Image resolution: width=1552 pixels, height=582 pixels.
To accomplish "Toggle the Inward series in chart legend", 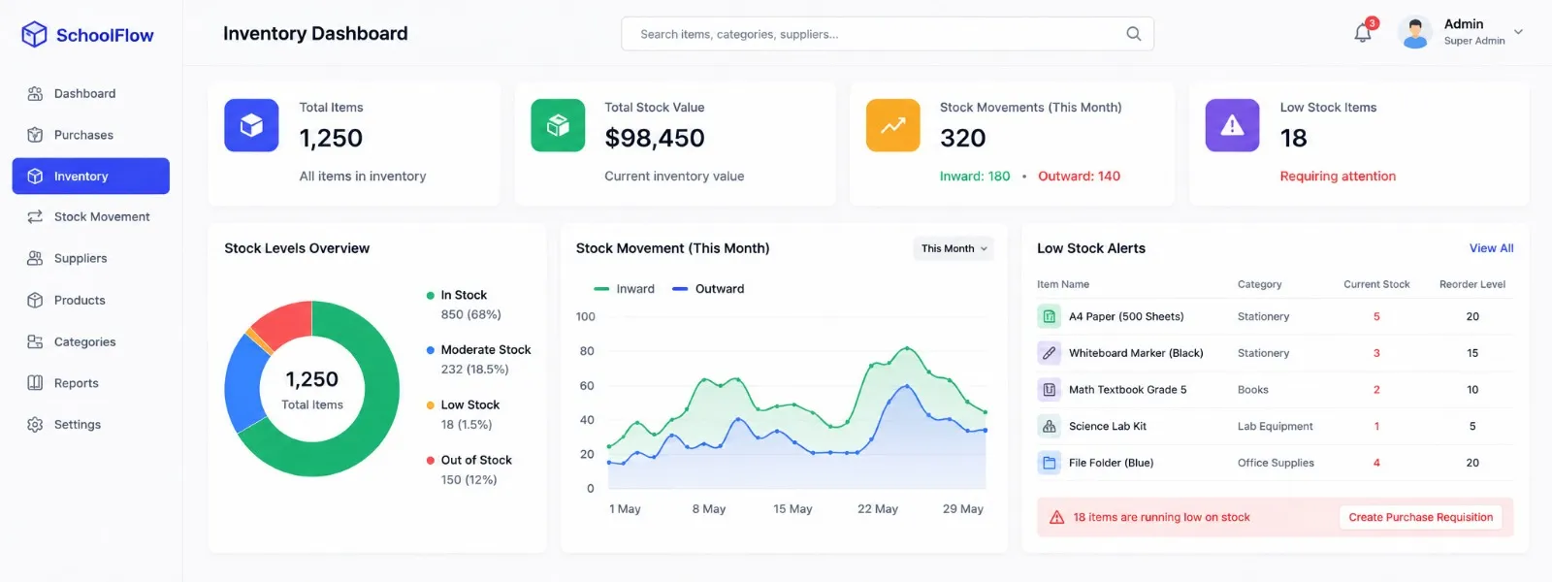I will point(624,289).
